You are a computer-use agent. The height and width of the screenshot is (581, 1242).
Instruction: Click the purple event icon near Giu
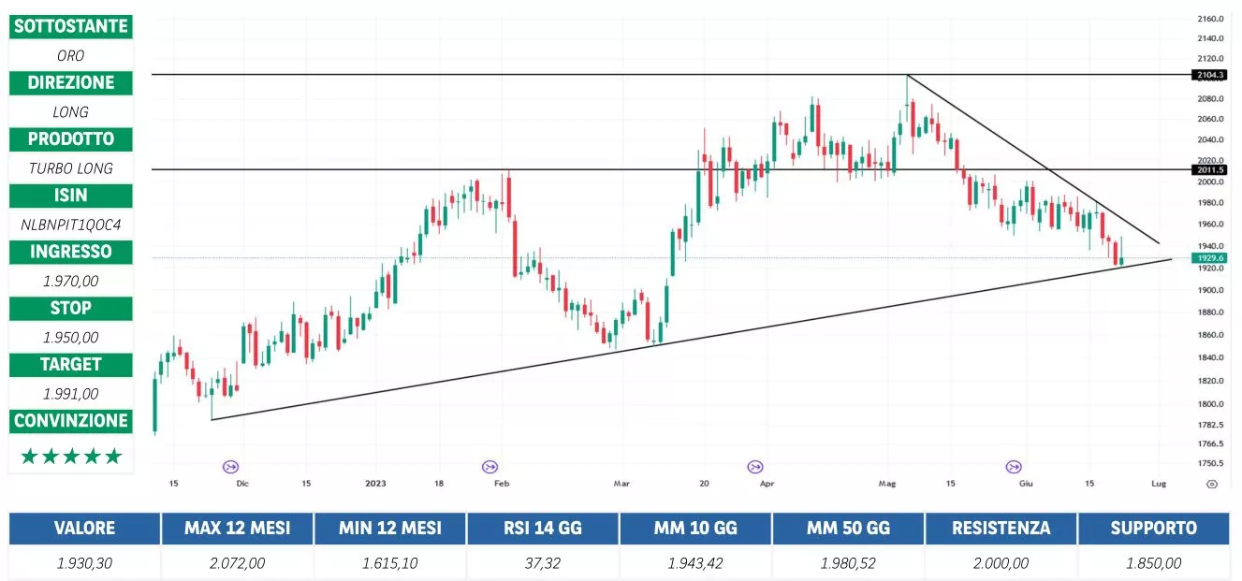click(1014, 465)
